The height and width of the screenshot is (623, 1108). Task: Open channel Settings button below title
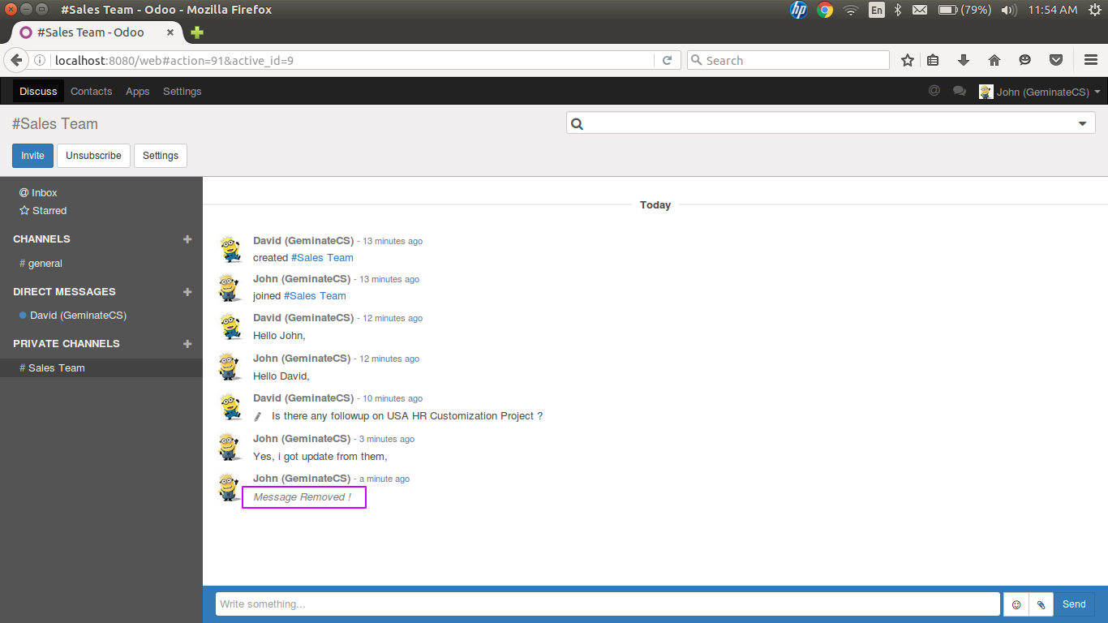(x=161, y=156)
